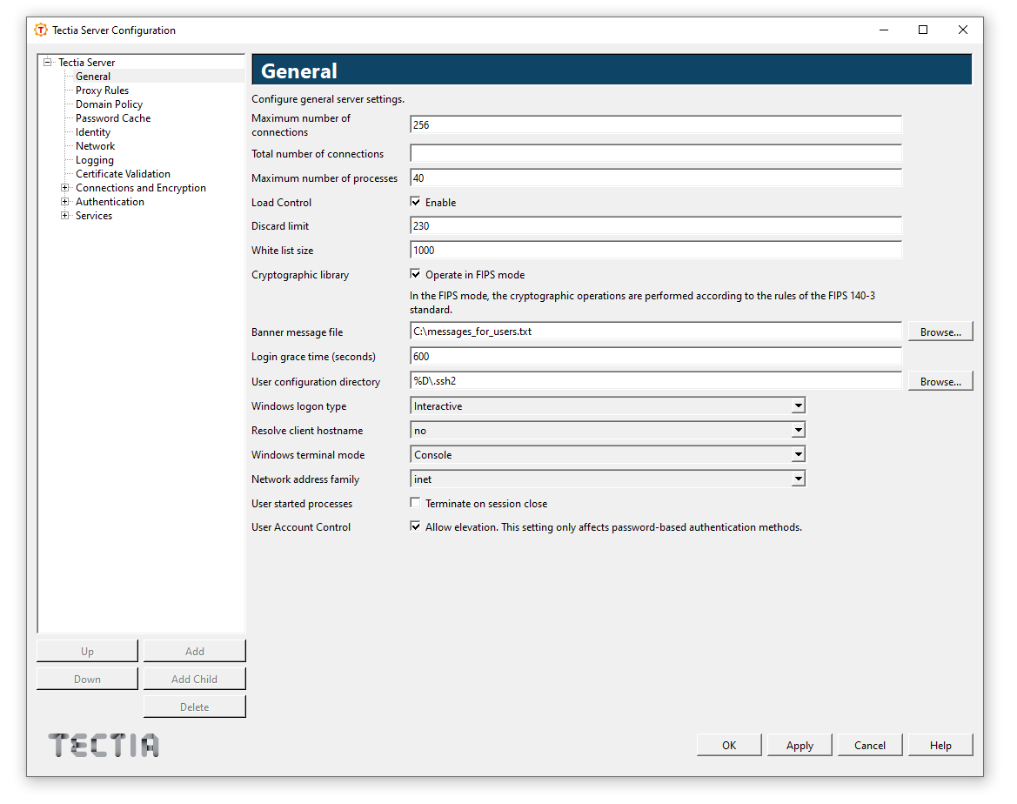Image resolution: width=1017 pixels, height=804 pixels.
Task: Click Login grace time field
Action: click(x=656, y=356)
